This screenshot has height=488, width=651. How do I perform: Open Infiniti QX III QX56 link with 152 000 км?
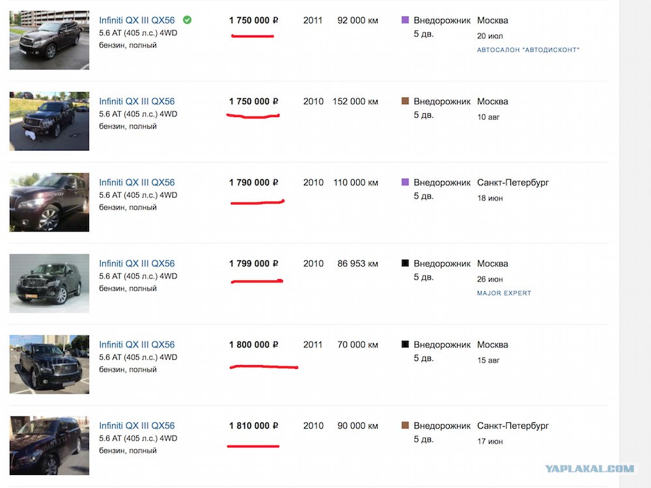coord(137,102)
